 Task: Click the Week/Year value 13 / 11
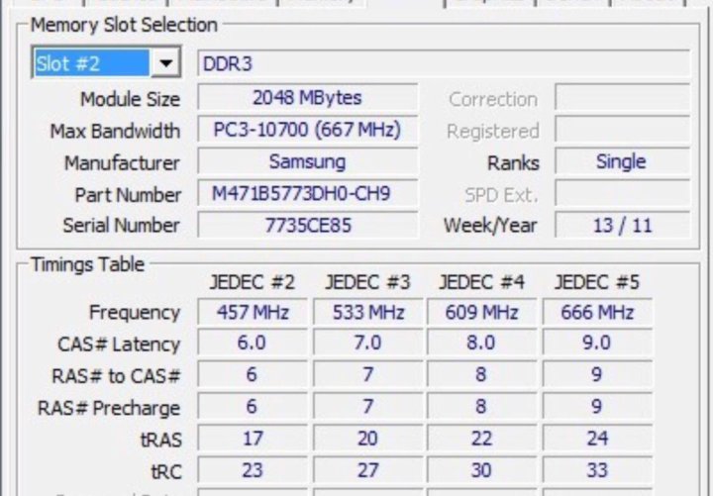click(622, 226)
